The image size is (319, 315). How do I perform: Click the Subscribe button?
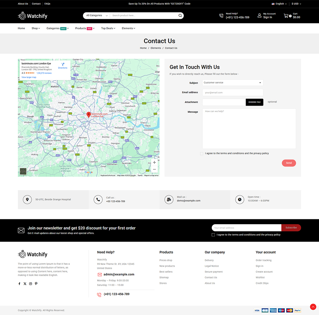291,227
